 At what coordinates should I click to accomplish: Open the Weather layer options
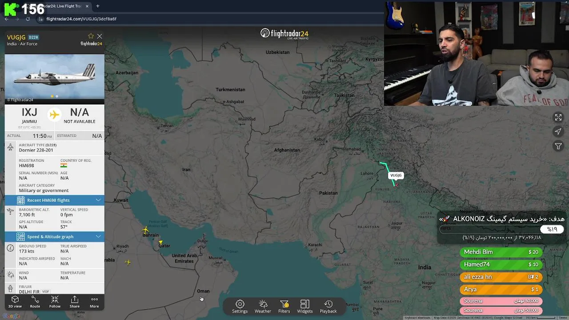263,307
